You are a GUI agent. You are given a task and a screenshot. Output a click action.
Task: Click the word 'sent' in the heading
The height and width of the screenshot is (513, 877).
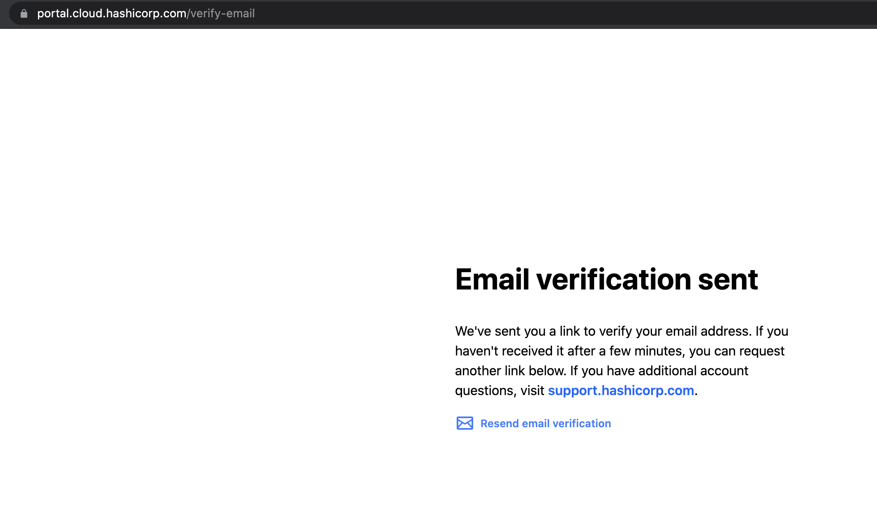point(728,280)
